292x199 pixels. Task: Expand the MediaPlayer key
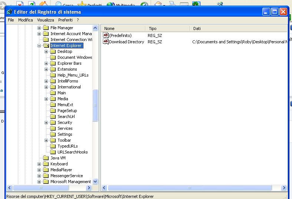[x=39, y=170]
